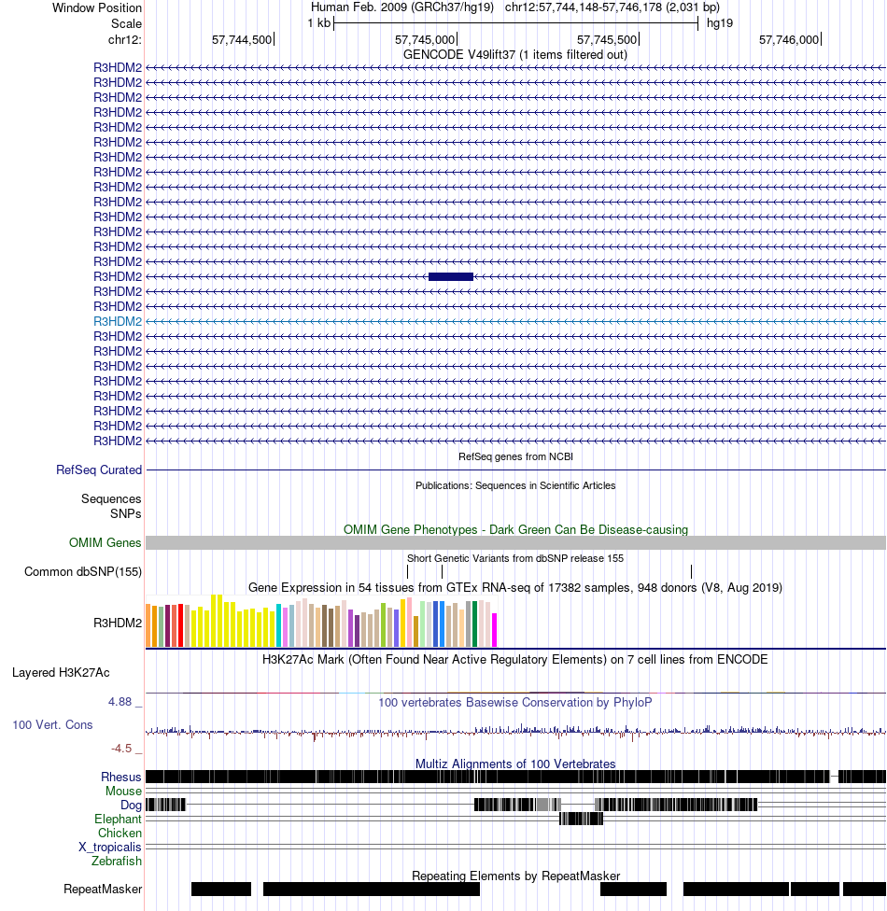
Task: Select the leftmost Dog alignment block
Action: [x=165, y=805]
